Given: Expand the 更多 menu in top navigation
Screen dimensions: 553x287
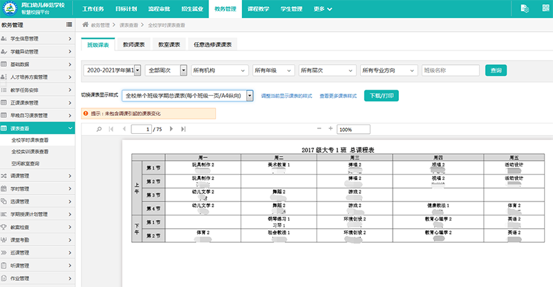Looking at the screenshot, I should 323,9.
